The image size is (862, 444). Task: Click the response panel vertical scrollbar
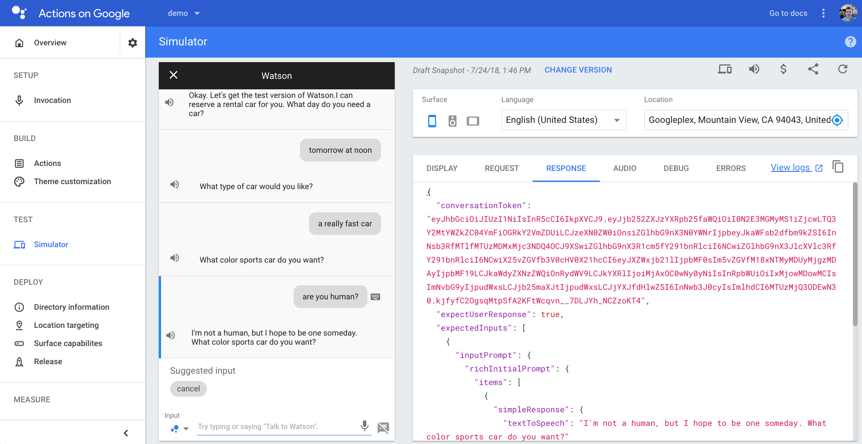(x=855, y=254)
